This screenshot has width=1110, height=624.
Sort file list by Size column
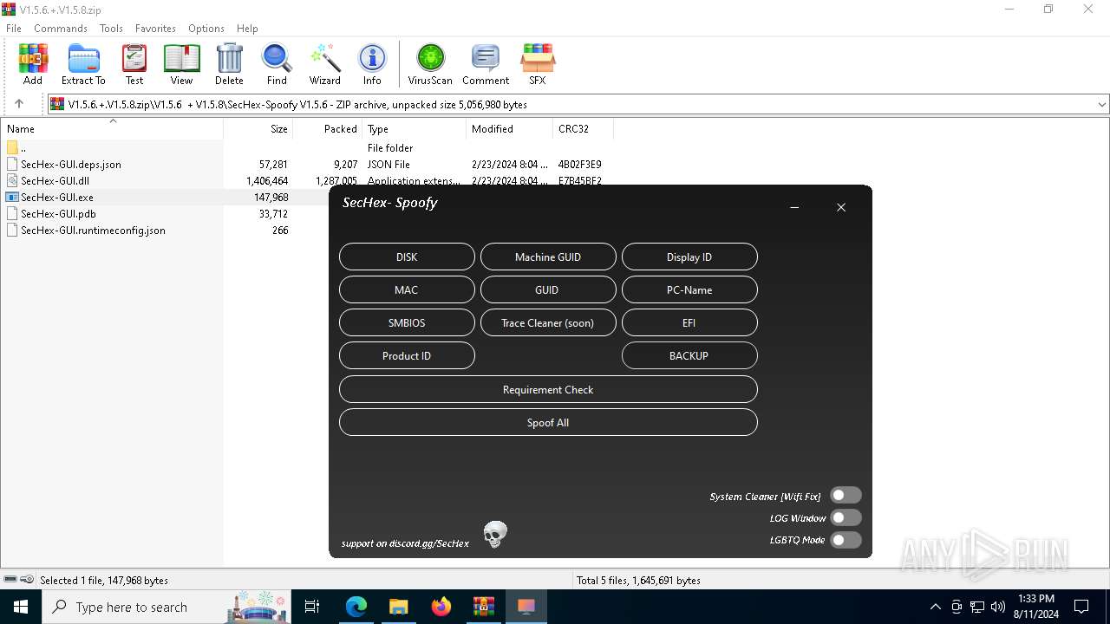point(258,128)
